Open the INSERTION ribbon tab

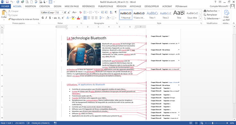point(30,6)
